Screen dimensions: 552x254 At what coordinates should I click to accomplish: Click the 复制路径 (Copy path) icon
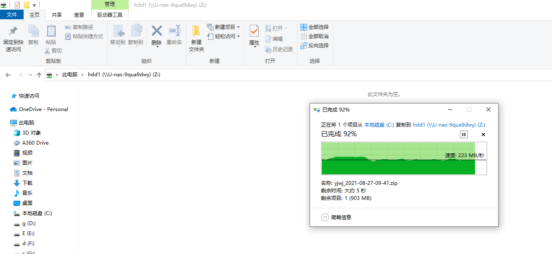pos(69,26)
